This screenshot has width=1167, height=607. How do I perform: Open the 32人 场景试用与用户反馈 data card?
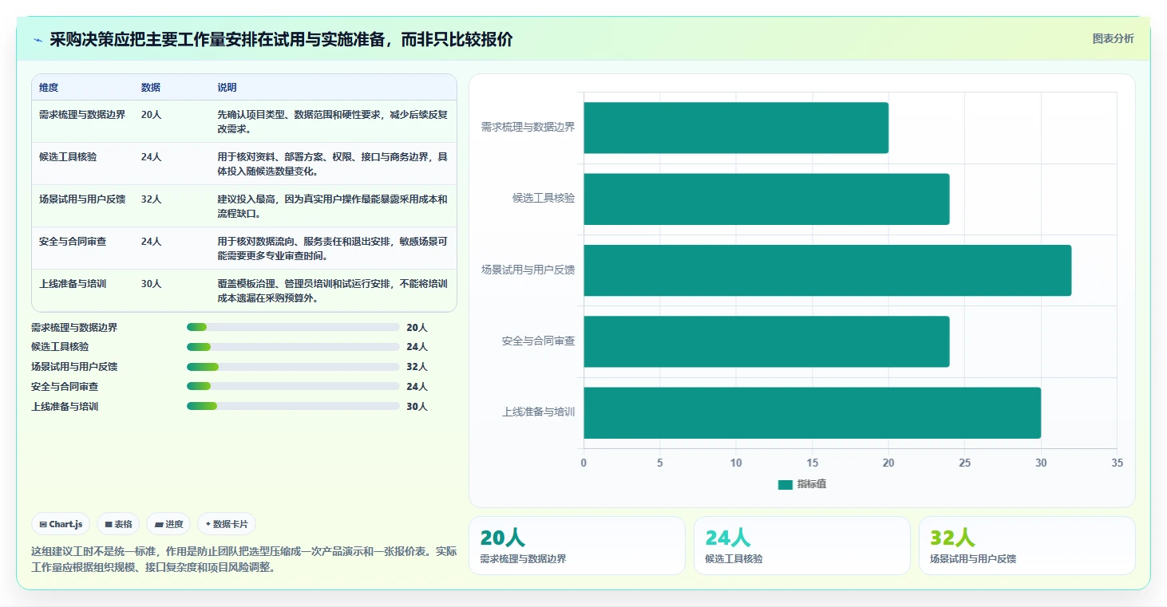(x=1027, y=546)
